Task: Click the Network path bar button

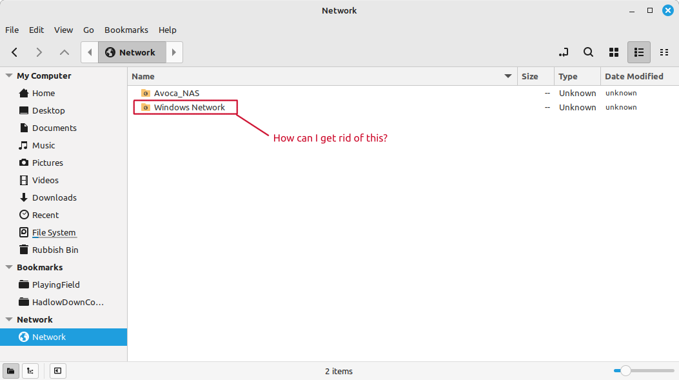Action: pos(132,52)
